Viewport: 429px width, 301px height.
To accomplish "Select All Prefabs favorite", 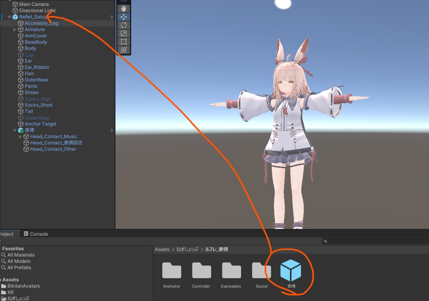I will pyautogui.click(x=19, y=268).
